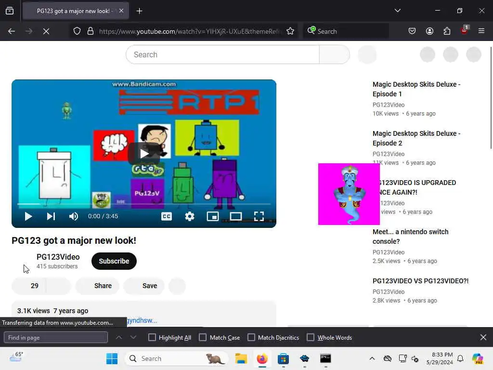Enable Match Case checkbox
Viewport: 493px width, 370px height.
pyautogui.click(x=203, y=338)
